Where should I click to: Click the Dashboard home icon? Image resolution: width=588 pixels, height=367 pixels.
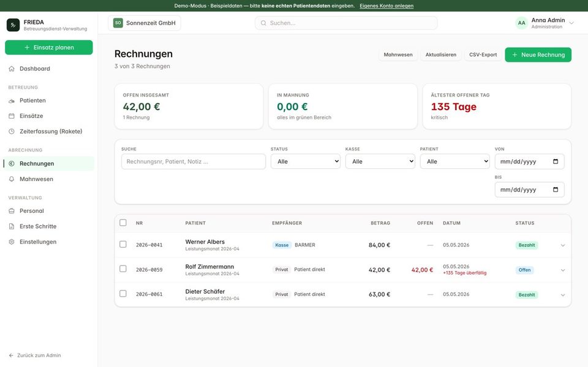(12, 69)
